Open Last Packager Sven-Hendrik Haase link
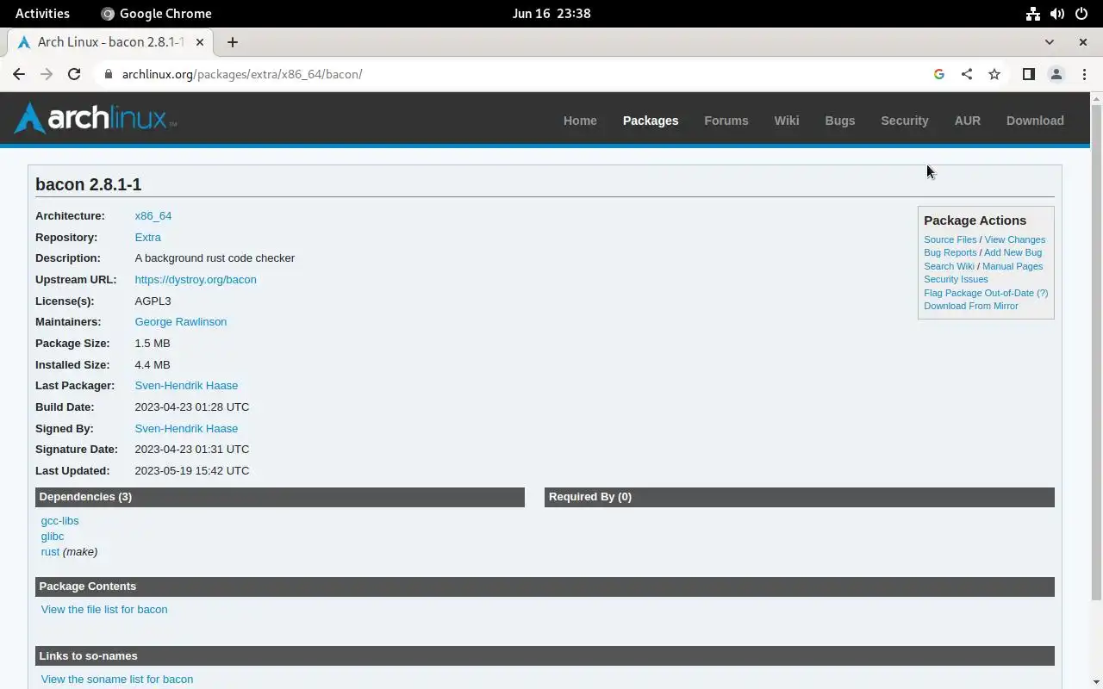Viewport: 1103px width, 689px height. [186, 386]
